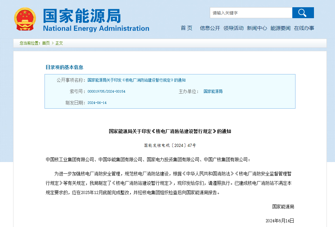The height and width of the screenshot is (227, 335).
Task: Open the 领导活动 navigation item
Action: coord(233,28)
